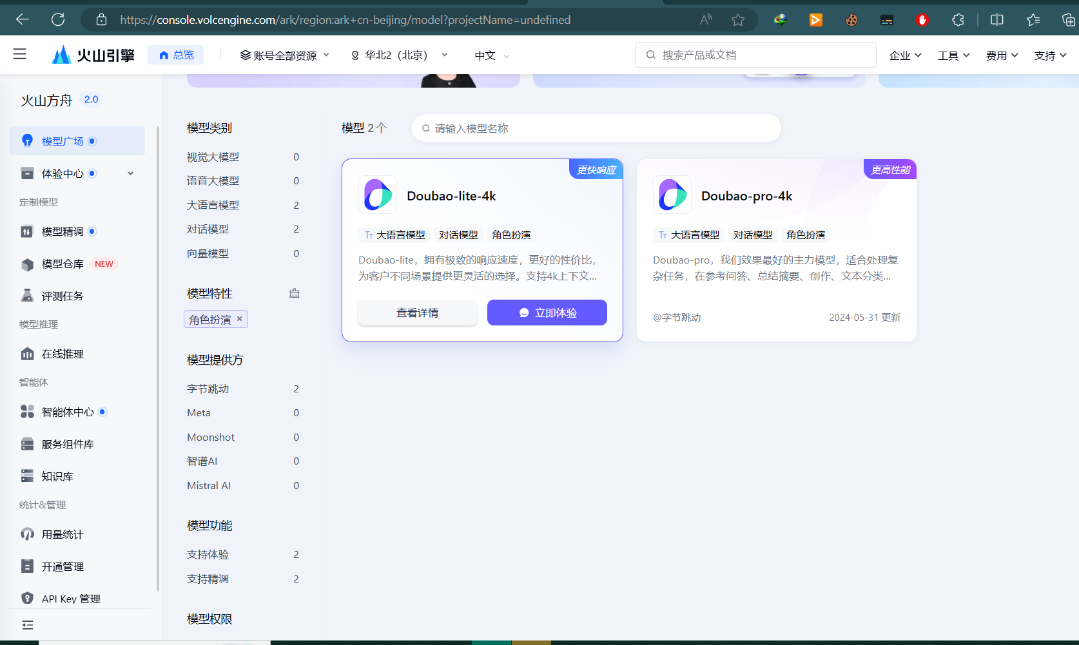Focus the 请输入模型名称 search field

pyautogui.click(x=596, y=128)
